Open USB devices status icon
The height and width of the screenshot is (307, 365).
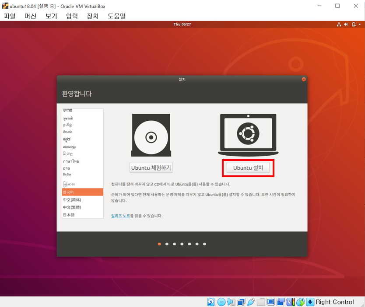[x=251, y=302]
